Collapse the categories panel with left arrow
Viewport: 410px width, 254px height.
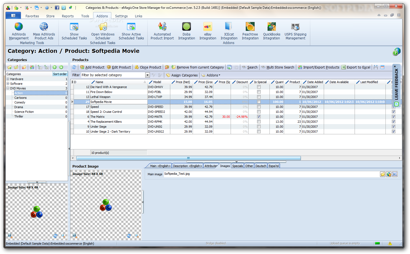coord(69,149)
